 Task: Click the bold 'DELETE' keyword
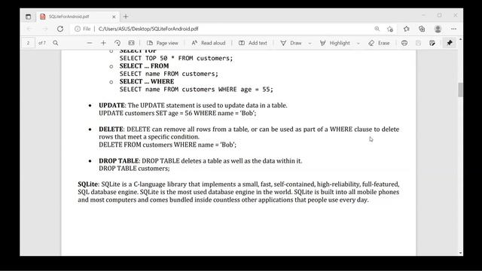pos(111,129)
